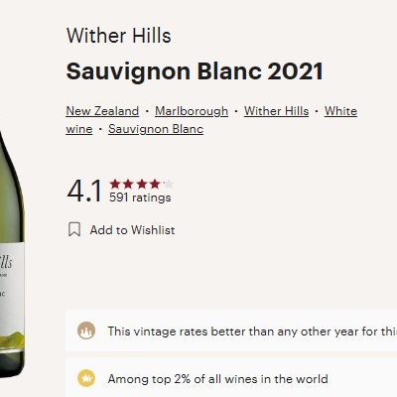Open the top 2% of wines card

click(231, 377)
